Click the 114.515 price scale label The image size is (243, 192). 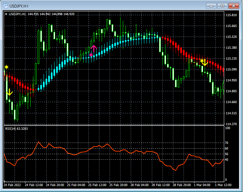pyautogui.click(x=231, y=113)
